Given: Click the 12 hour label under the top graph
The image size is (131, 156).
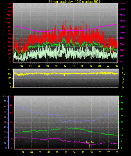Looking at the screenshot, I should (65, 66).
